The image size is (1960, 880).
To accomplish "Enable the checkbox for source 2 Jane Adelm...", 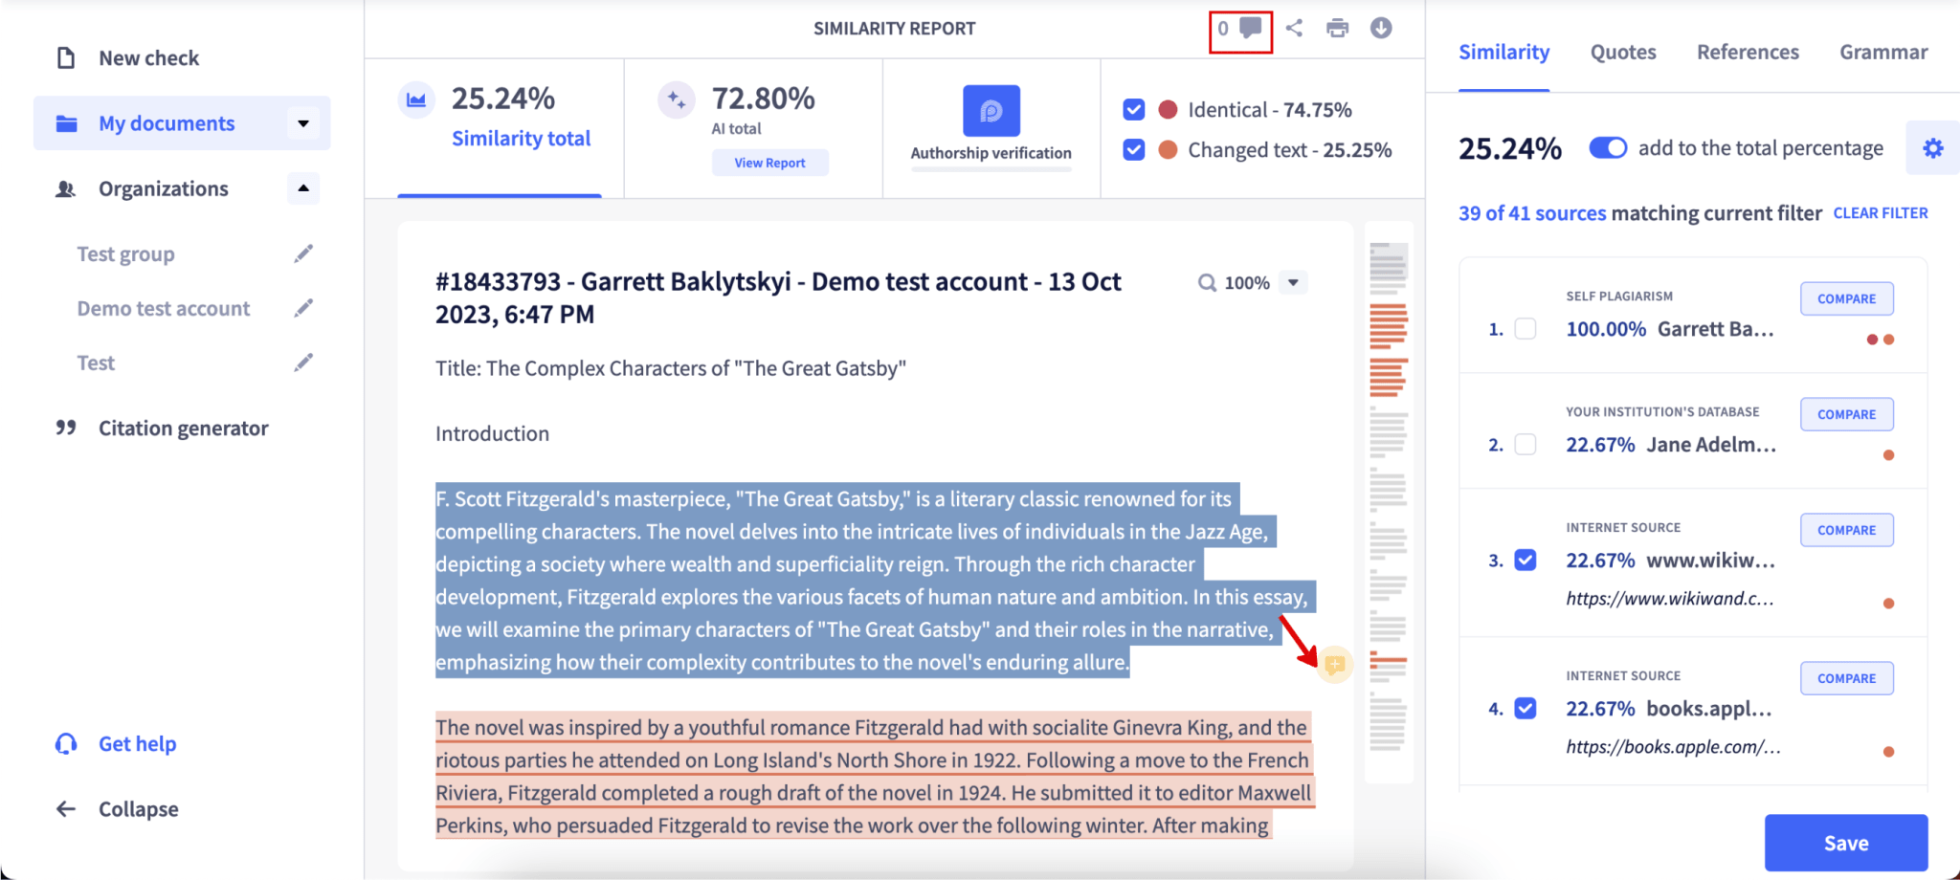I will pyautogui.click(x=1524, y=444).
